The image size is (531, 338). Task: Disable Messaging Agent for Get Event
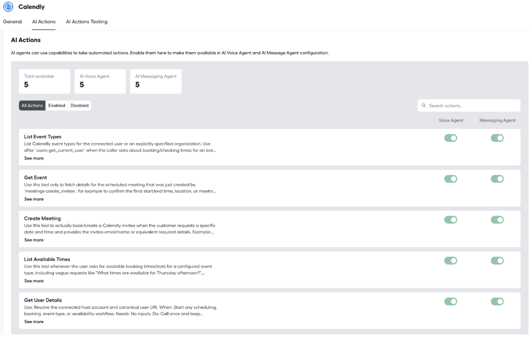497,179
